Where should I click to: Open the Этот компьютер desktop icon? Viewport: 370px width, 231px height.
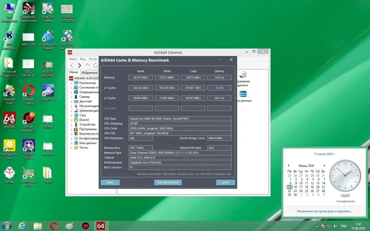tap(9, 12)
